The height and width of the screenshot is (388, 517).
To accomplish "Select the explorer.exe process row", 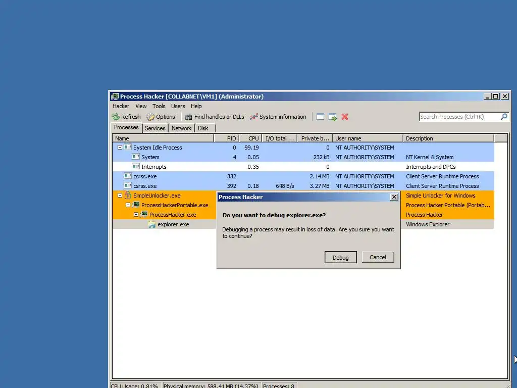I will click(303, 224).
